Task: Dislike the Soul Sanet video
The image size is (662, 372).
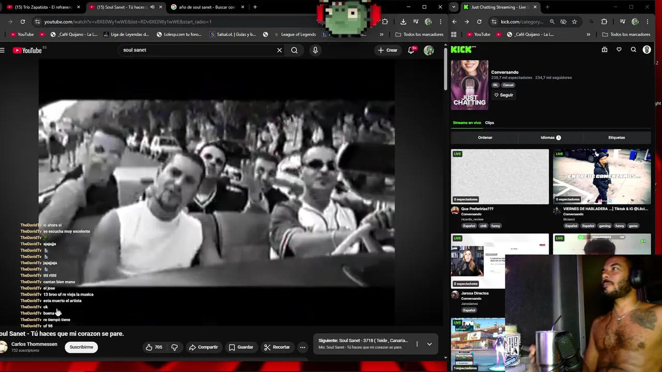Action: point(174,347)
